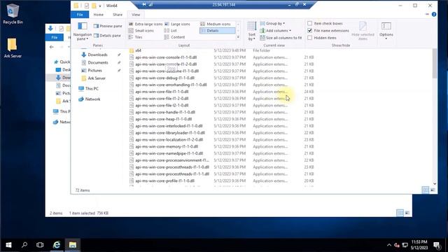Open Downloads in navigation pane
Screen dimensions: 448x252
pos(97,55)
